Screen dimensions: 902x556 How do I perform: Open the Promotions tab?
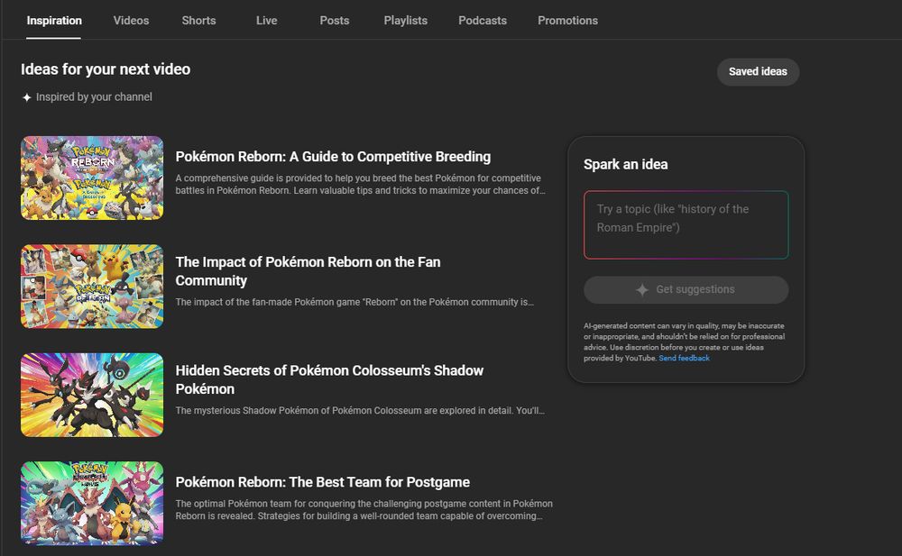pos(567,21)
